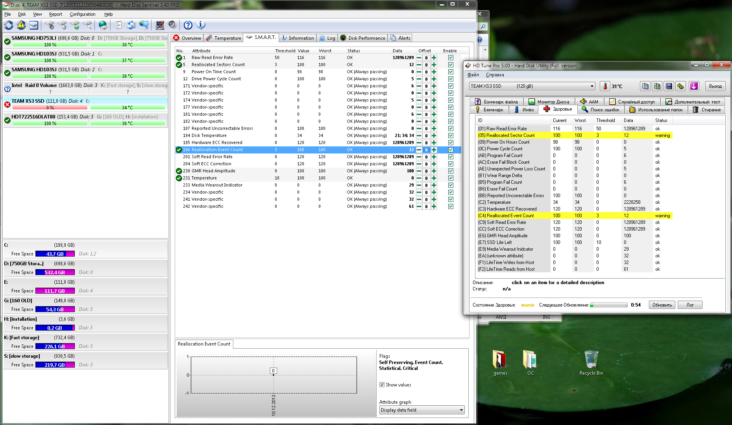Viewport: 732px width, 425px height.
Task: Click the disk panel icon in Hard Disk Sentinel toolbar
Action: (x=34, y=26)
